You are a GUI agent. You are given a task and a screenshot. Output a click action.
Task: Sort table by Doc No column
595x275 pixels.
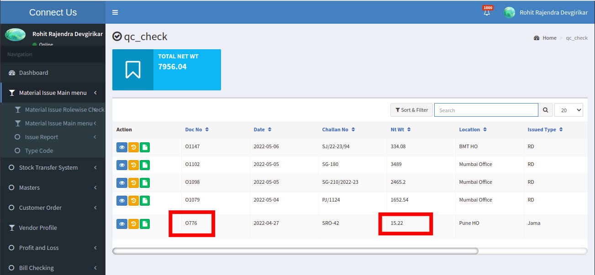197,130
